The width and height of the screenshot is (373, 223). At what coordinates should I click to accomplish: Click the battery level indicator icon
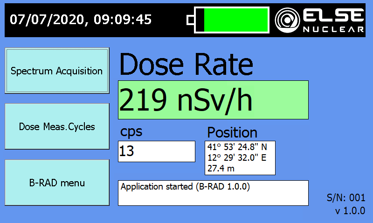pyautogui.click(x=228, y=20)
